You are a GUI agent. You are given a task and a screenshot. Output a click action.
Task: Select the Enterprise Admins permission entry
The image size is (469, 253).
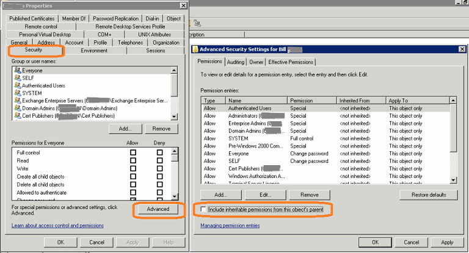point(325,123)
